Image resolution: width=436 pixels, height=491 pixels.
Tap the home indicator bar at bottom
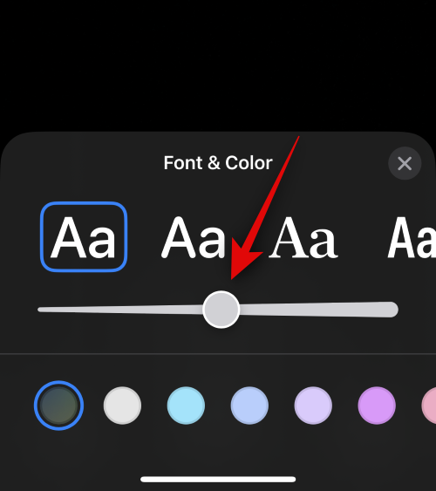tap(218, 479)
